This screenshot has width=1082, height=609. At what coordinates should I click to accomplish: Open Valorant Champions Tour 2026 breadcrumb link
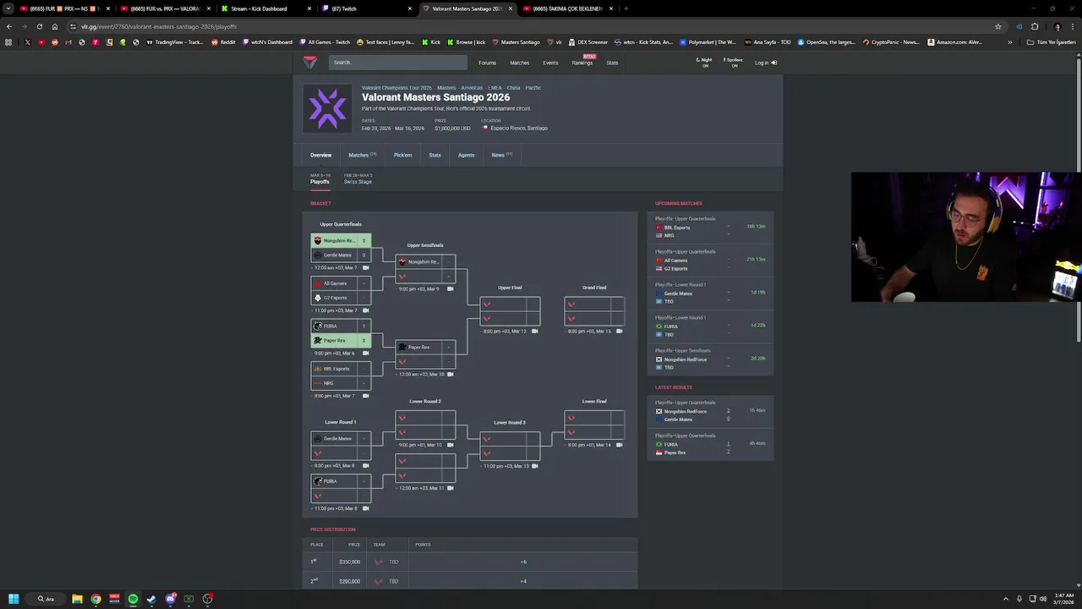pos(396,88)
